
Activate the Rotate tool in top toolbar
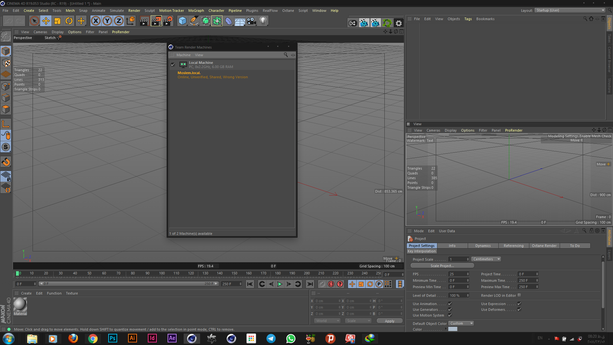coord(69,21)
